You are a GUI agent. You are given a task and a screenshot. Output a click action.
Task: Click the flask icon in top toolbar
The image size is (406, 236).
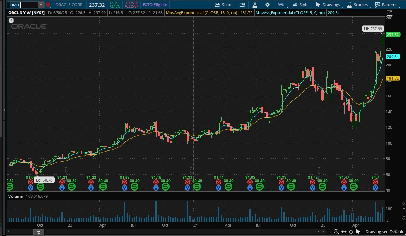coord(255,5)
